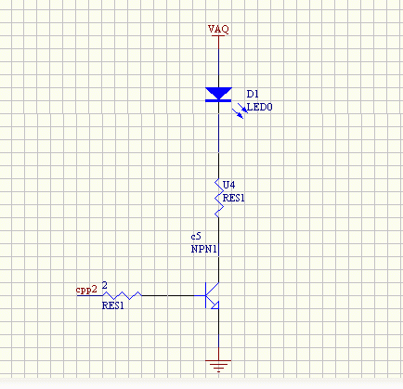Image resolution: width=403 pixels, height=389 pixels.
Task: Select the NPN transistor symbol
Action: 212,295
